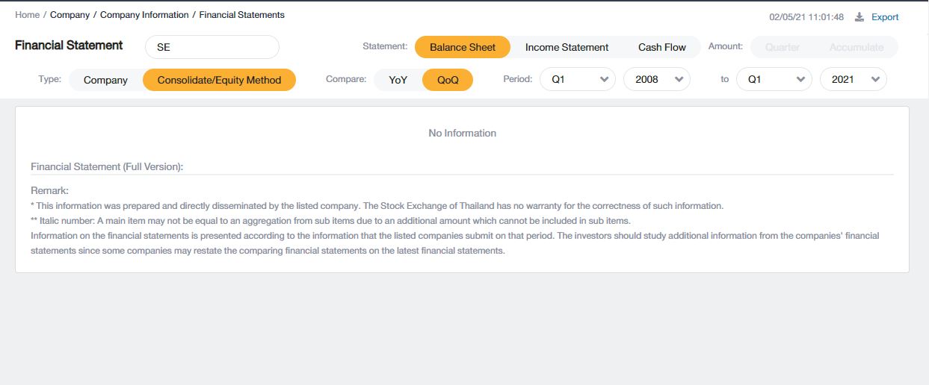Image resolution: width=929 pixels, height=385 pixels.
Task: Open the Home breadcrumb link
Action: click(27, 15)
